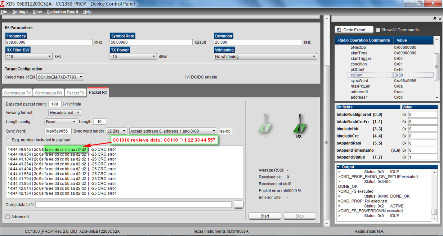
Task: Click the CMD_PROP_RX executed output line
Action: [x=362, y=201]
